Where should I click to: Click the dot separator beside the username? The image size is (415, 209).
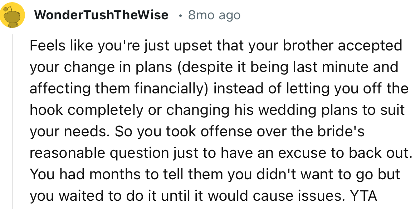[180, 16]
